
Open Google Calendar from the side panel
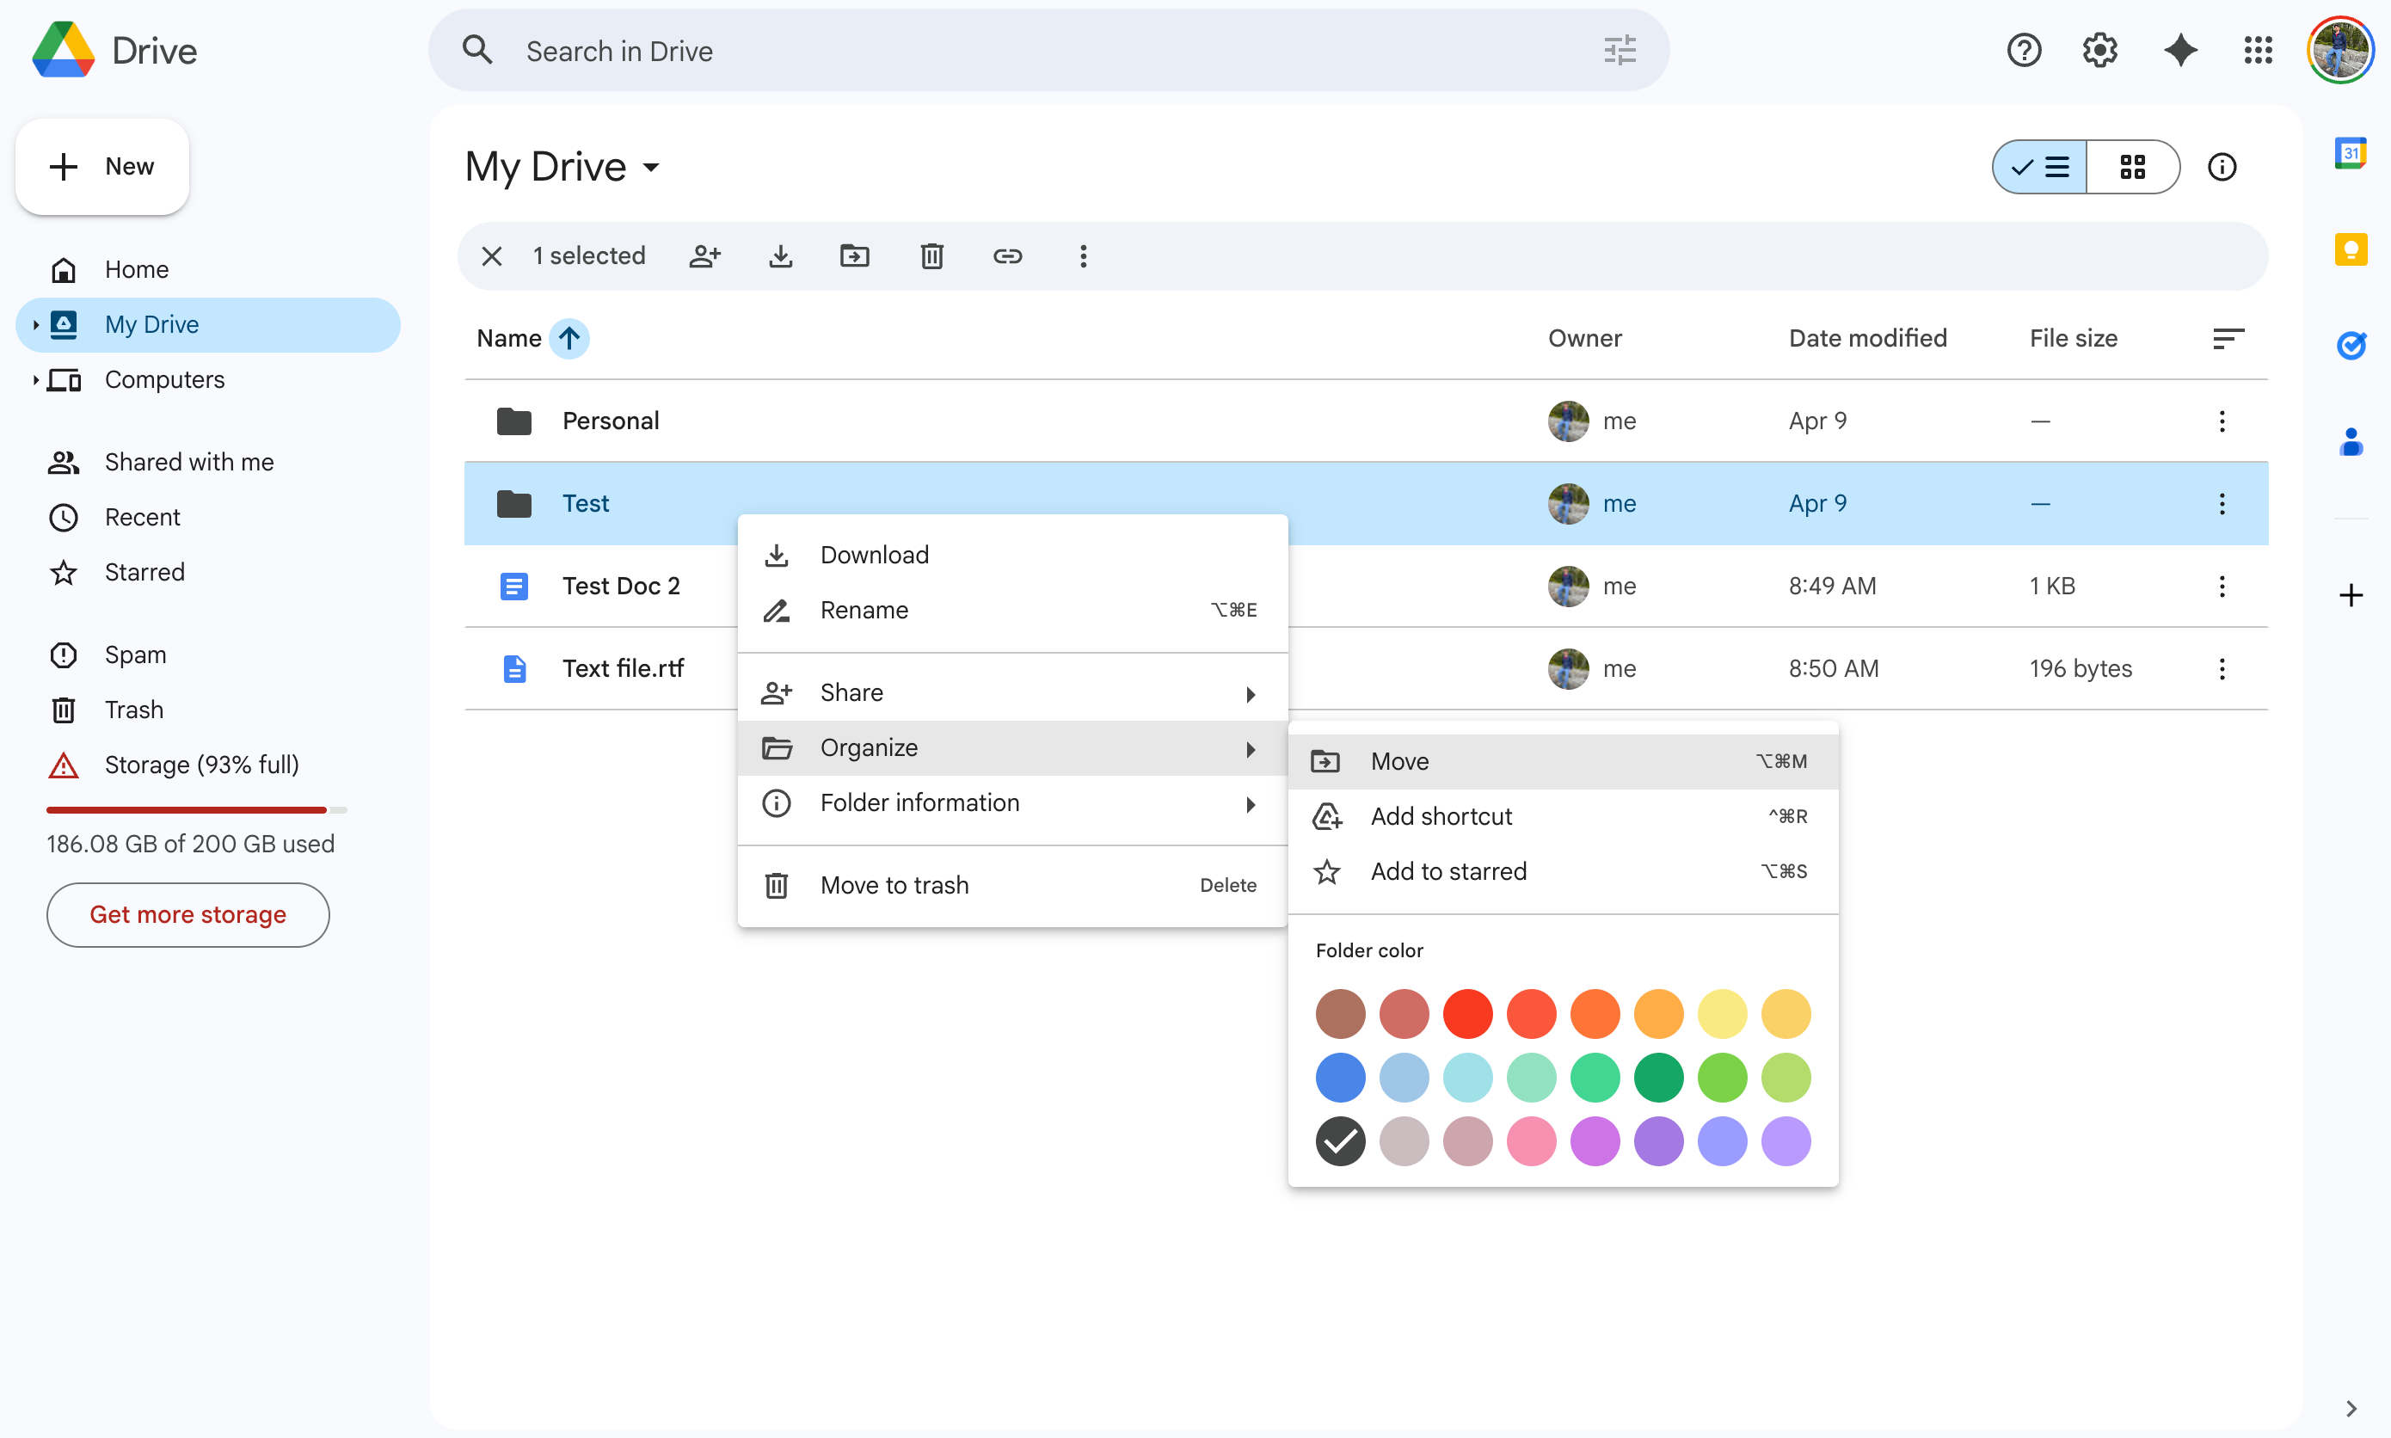pos(2352,152)
